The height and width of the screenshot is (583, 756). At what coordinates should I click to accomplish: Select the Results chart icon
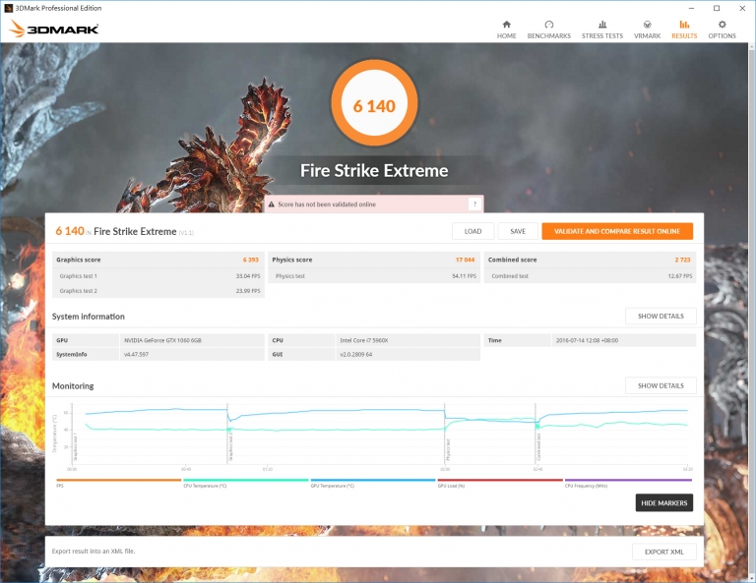coord(684,25)
